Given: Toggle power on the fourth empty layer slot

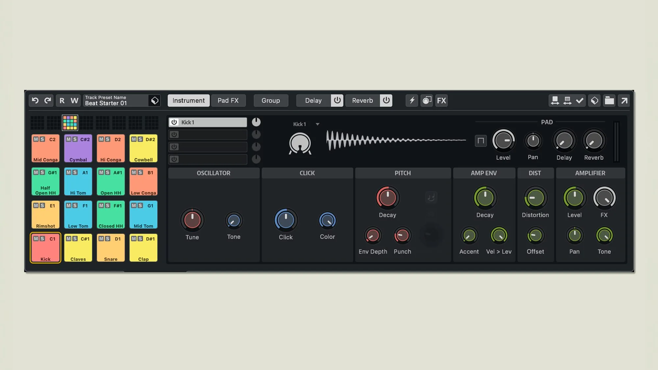Looking at the screenshot, I should pos(174,159).
